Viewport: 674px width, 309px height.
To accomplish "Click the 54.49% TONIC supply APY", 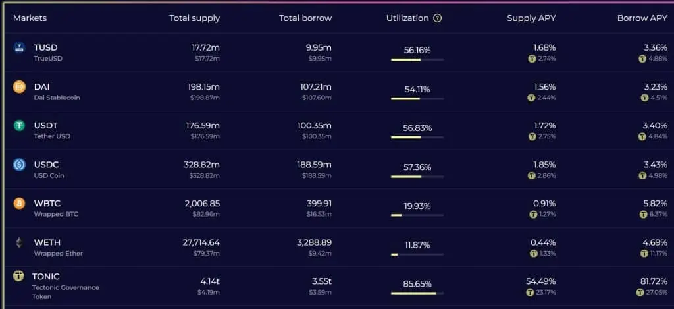I will pos(541,281).
